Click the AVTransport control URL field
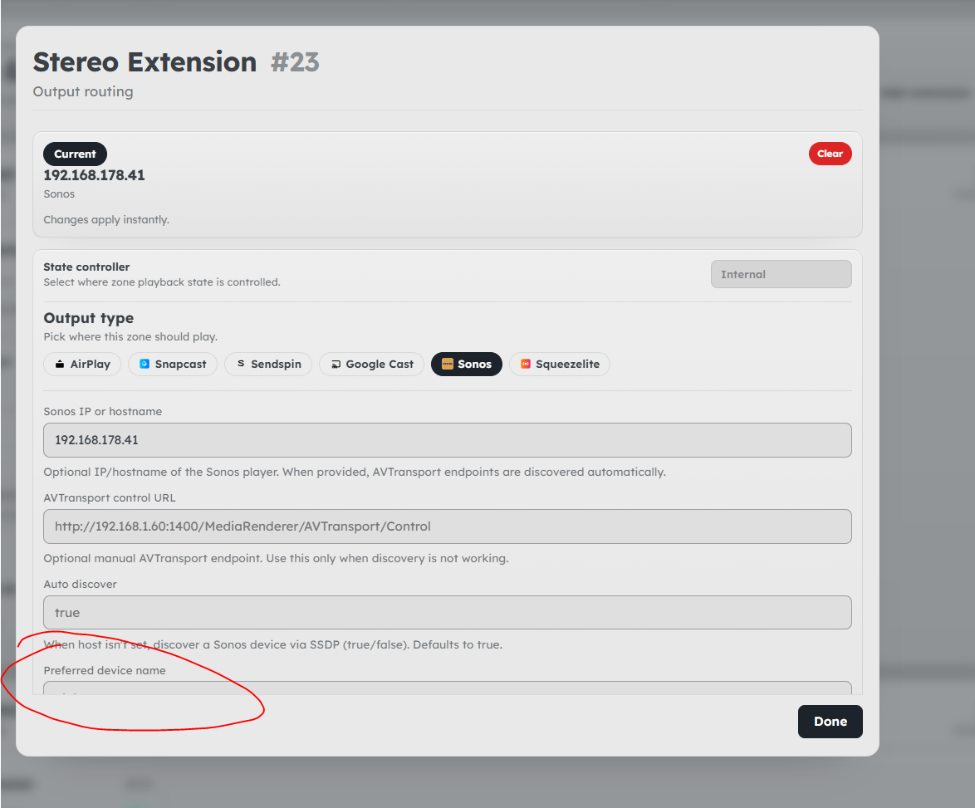Screen dimensions: 975x808 447,526
